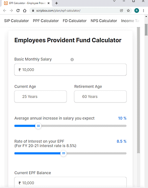
Task: Click the EPF interest rate slider handle
Action: pyautogui.click(x=63, y=153)
